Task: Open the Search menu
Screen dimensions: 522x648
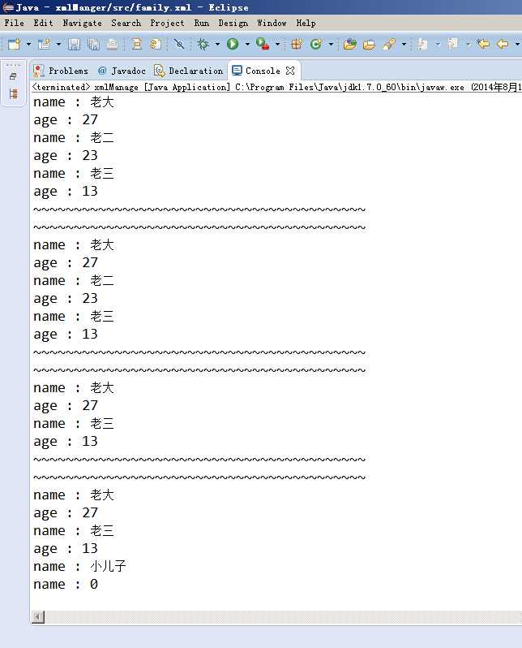Action: (126, 23)
